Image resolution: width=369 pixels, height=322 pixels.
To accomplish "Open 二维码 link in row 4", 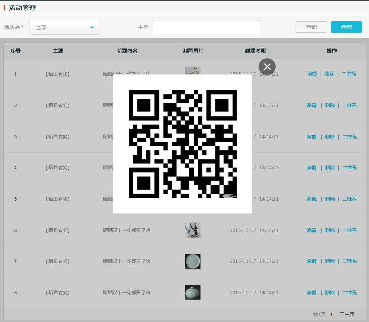I will point(349,168).
